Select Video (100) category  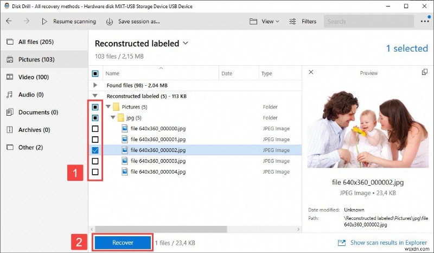click(44, 77)
